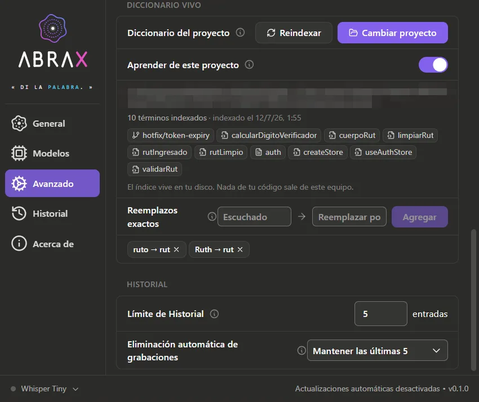The height and width of the screenshot is (402, 479).
Task: Click the settings page vertical scrollbar
Action: (473, 300)
